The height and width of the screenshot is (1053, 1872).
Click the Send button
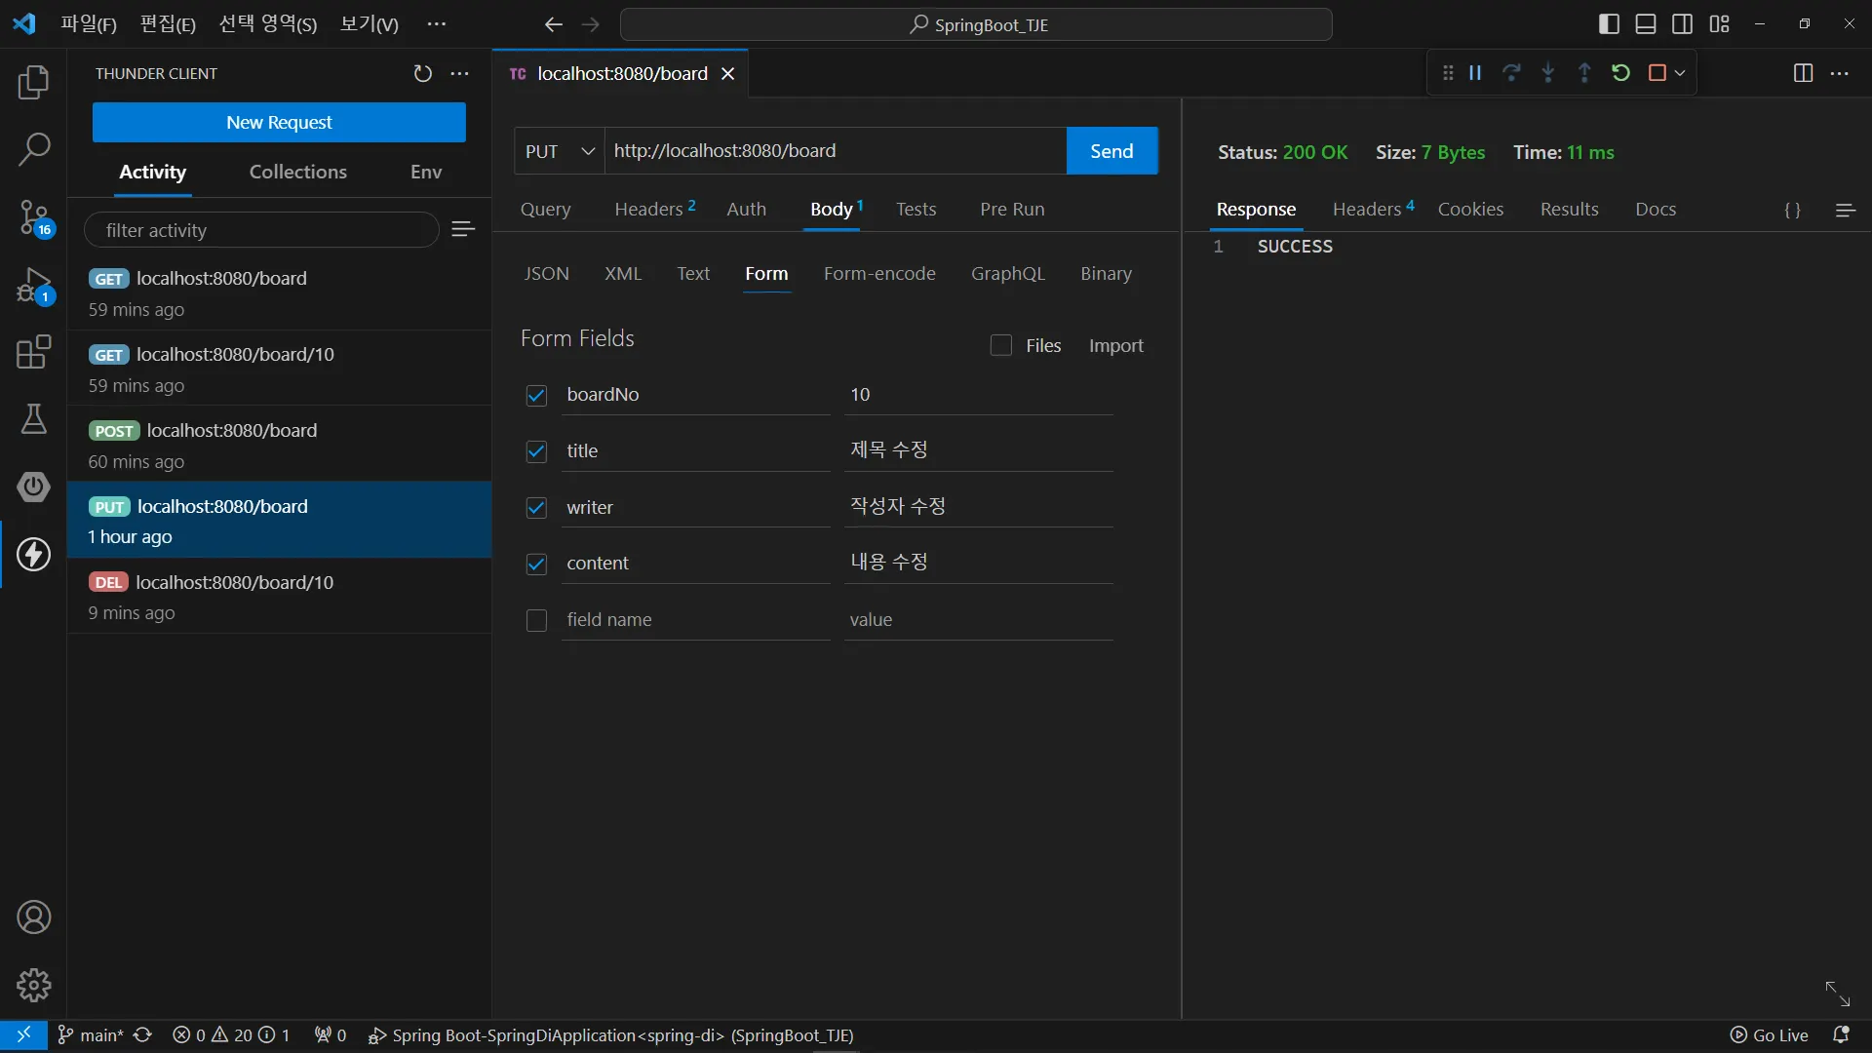click(1111, 151)
